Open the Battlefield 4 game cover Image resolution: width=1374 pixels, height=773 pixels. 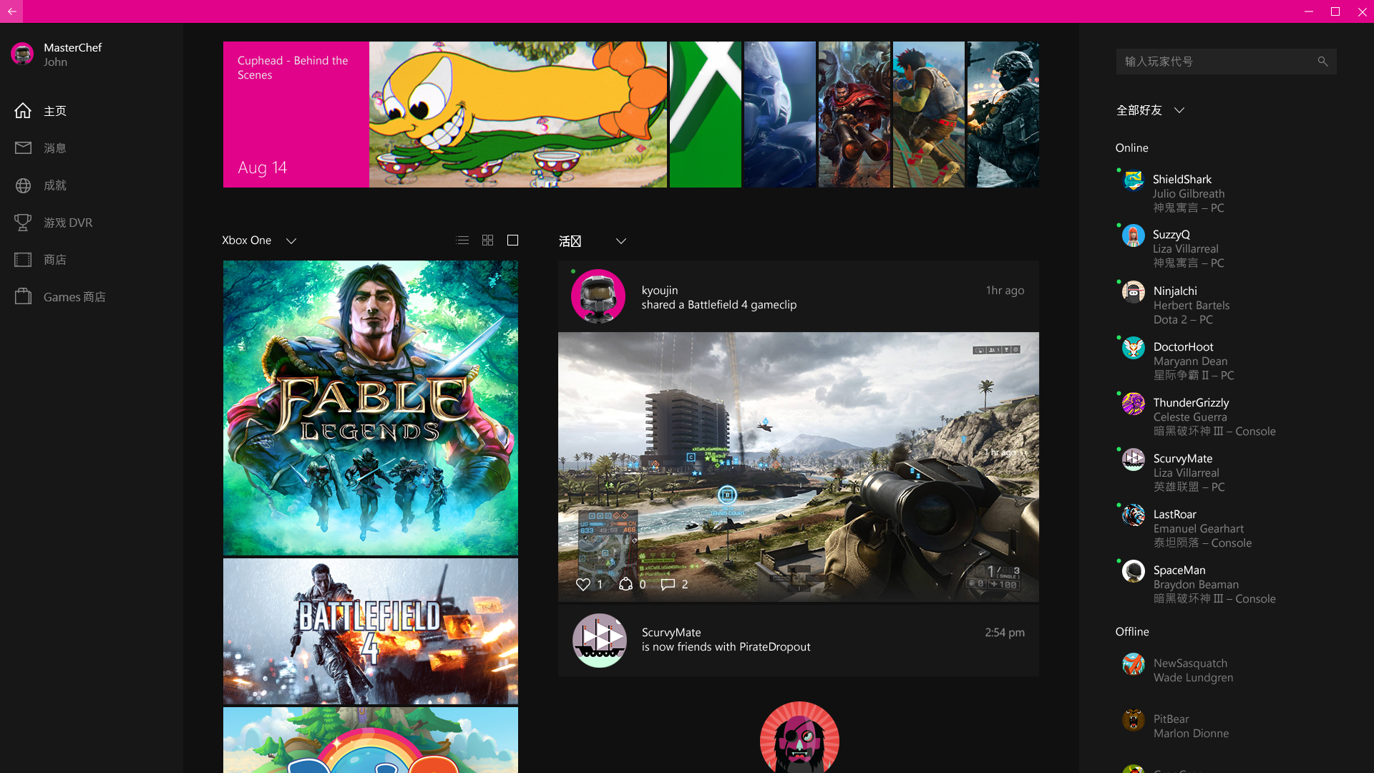(x=371, y=631)
